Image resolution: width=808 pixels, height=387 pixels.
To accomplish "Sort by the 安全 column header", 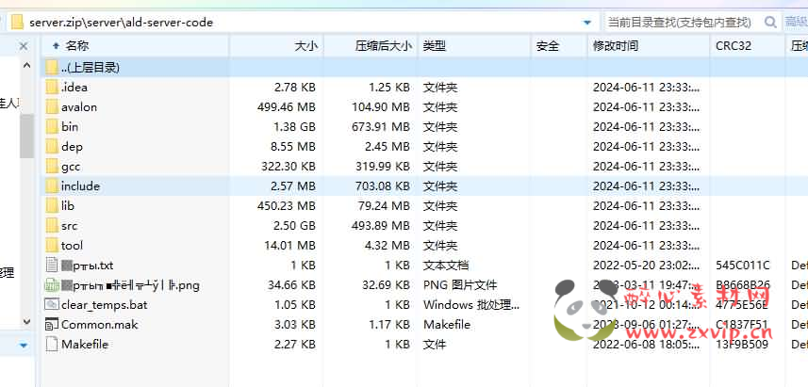I will pyautogui.click(x=548, y=46).
